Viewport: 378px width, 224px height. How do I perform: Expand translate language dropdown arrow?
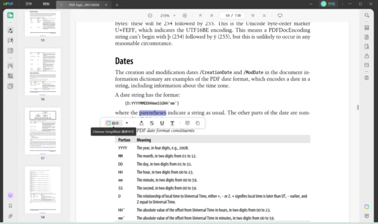[127, 123]
